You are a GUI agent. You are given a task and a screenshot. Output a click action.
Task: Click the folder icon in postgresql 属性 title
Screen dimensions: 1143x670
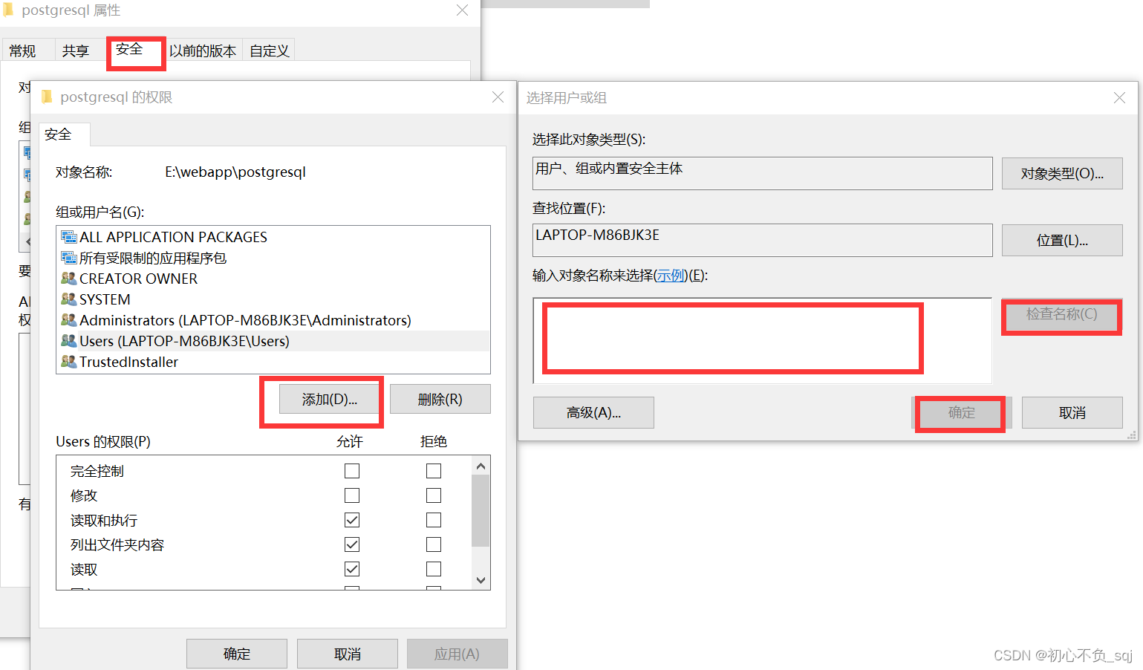[8, 10]
